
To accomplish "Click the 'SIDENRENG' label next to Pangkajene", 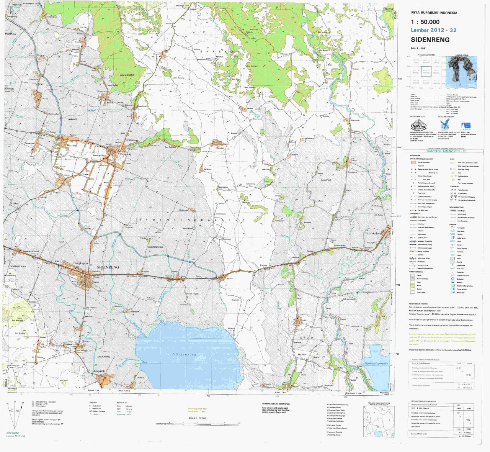I will [x=108, y=267].
